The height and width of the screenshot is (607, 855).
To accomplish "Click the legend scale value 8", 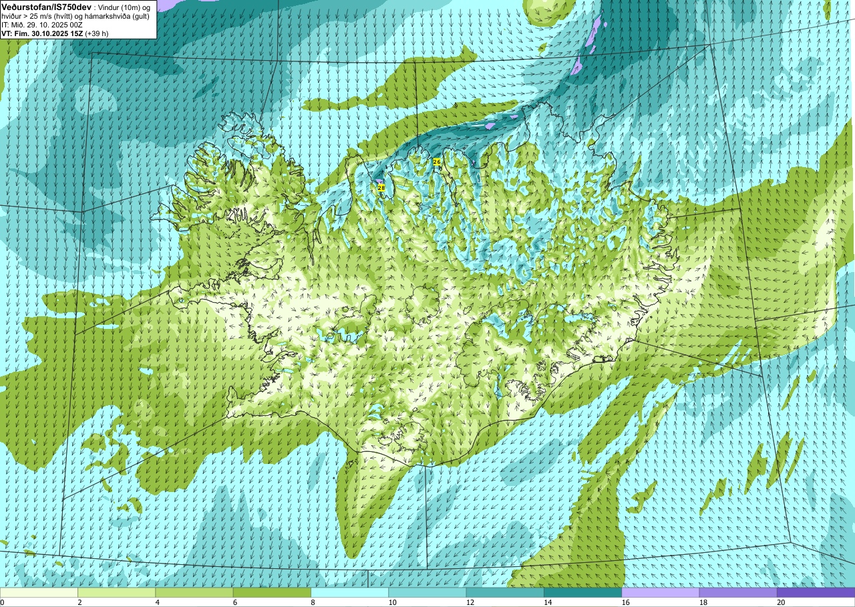I will pos(313,602).
